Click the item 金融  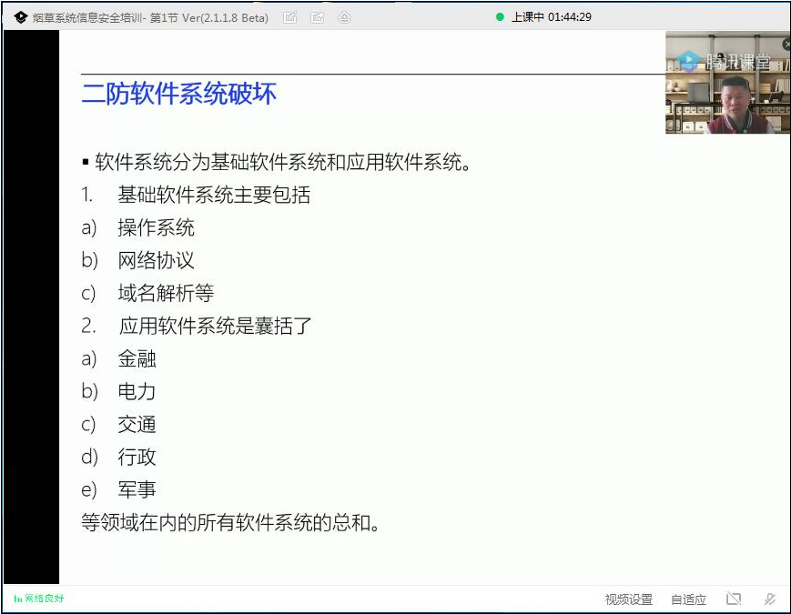tap(137, 359)
